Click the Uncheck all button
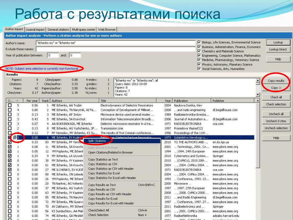The width and height of the screenshot is (293, 220). [276, 114]
